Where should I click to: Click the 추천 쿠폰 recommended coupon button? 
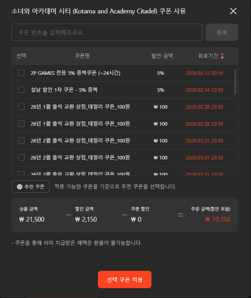pos(31,187)
